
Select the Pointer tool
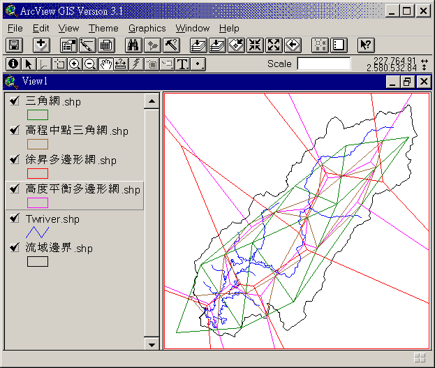point(29,64)
